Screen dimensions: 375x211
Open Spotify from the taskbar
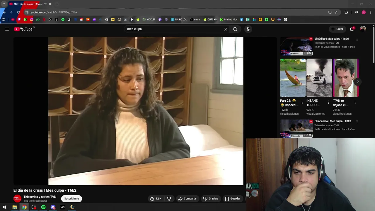pos(43,207)
